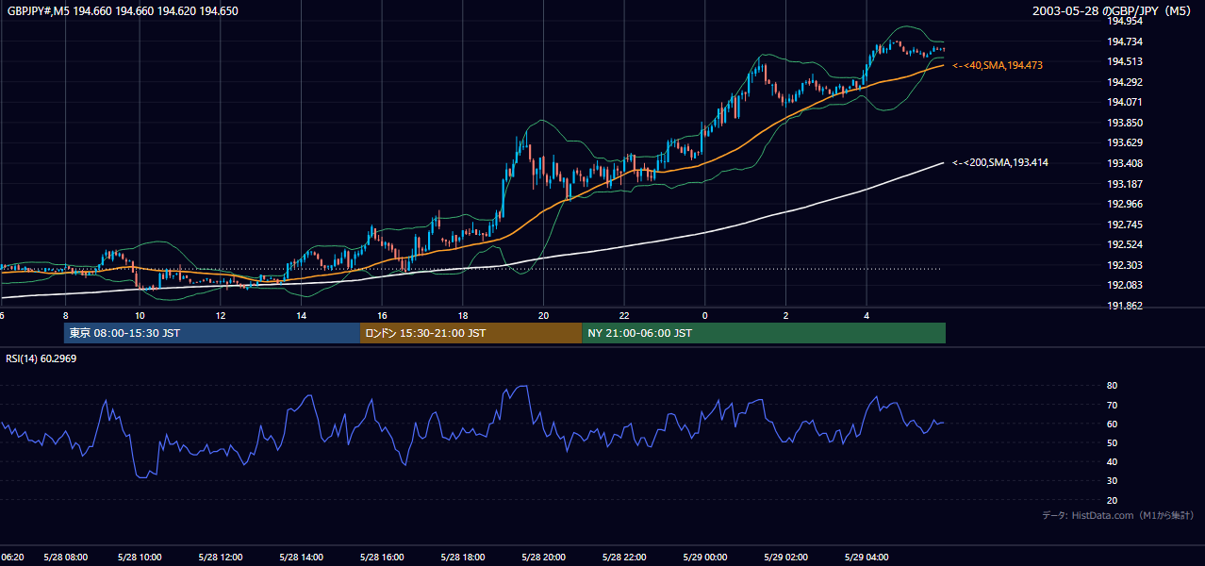Click the RSI 70 level label
The height and width of the screenshot is (566, 1205).
(x=1113, y=405)
